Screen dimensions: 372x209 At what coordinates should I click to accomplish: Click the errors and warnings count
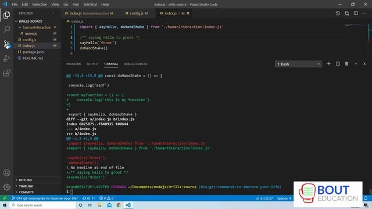coord(106,198)
